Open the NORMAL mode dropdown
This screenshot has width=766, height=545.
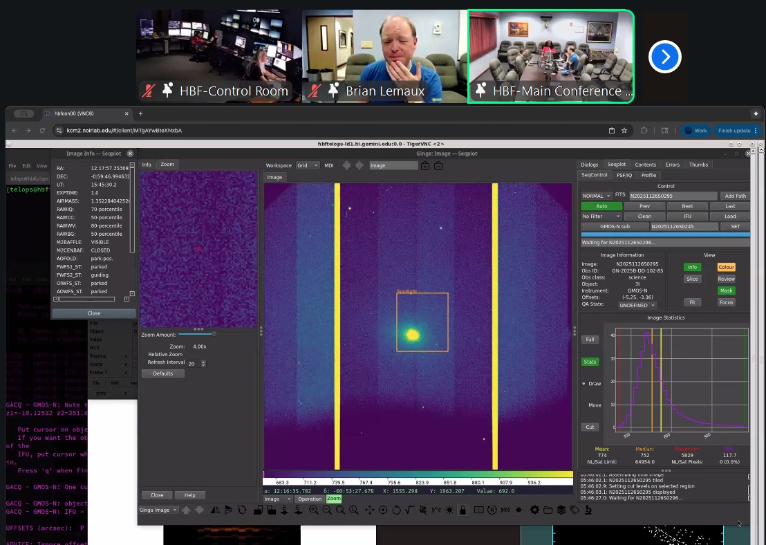[597, 196]
